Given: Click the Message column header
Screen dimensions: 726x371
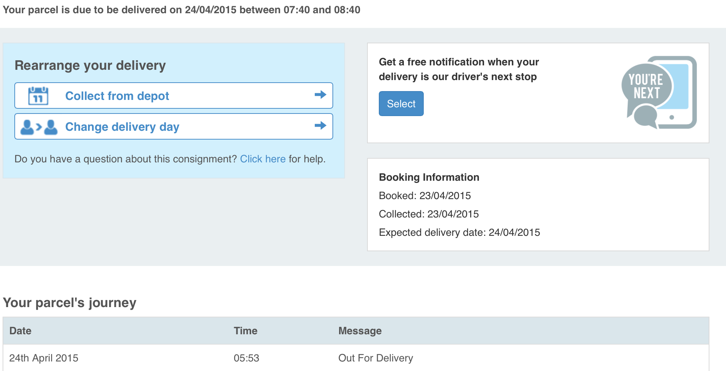Looking at the screenshot, I should pos(360,331).
